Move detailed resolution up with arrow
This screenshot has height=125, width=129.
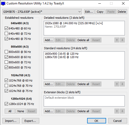(x=117, y=40)
